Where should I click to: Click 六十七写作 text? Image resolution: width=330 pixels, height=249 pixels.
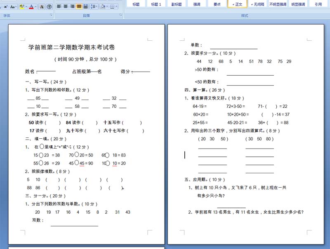[114, 130]
